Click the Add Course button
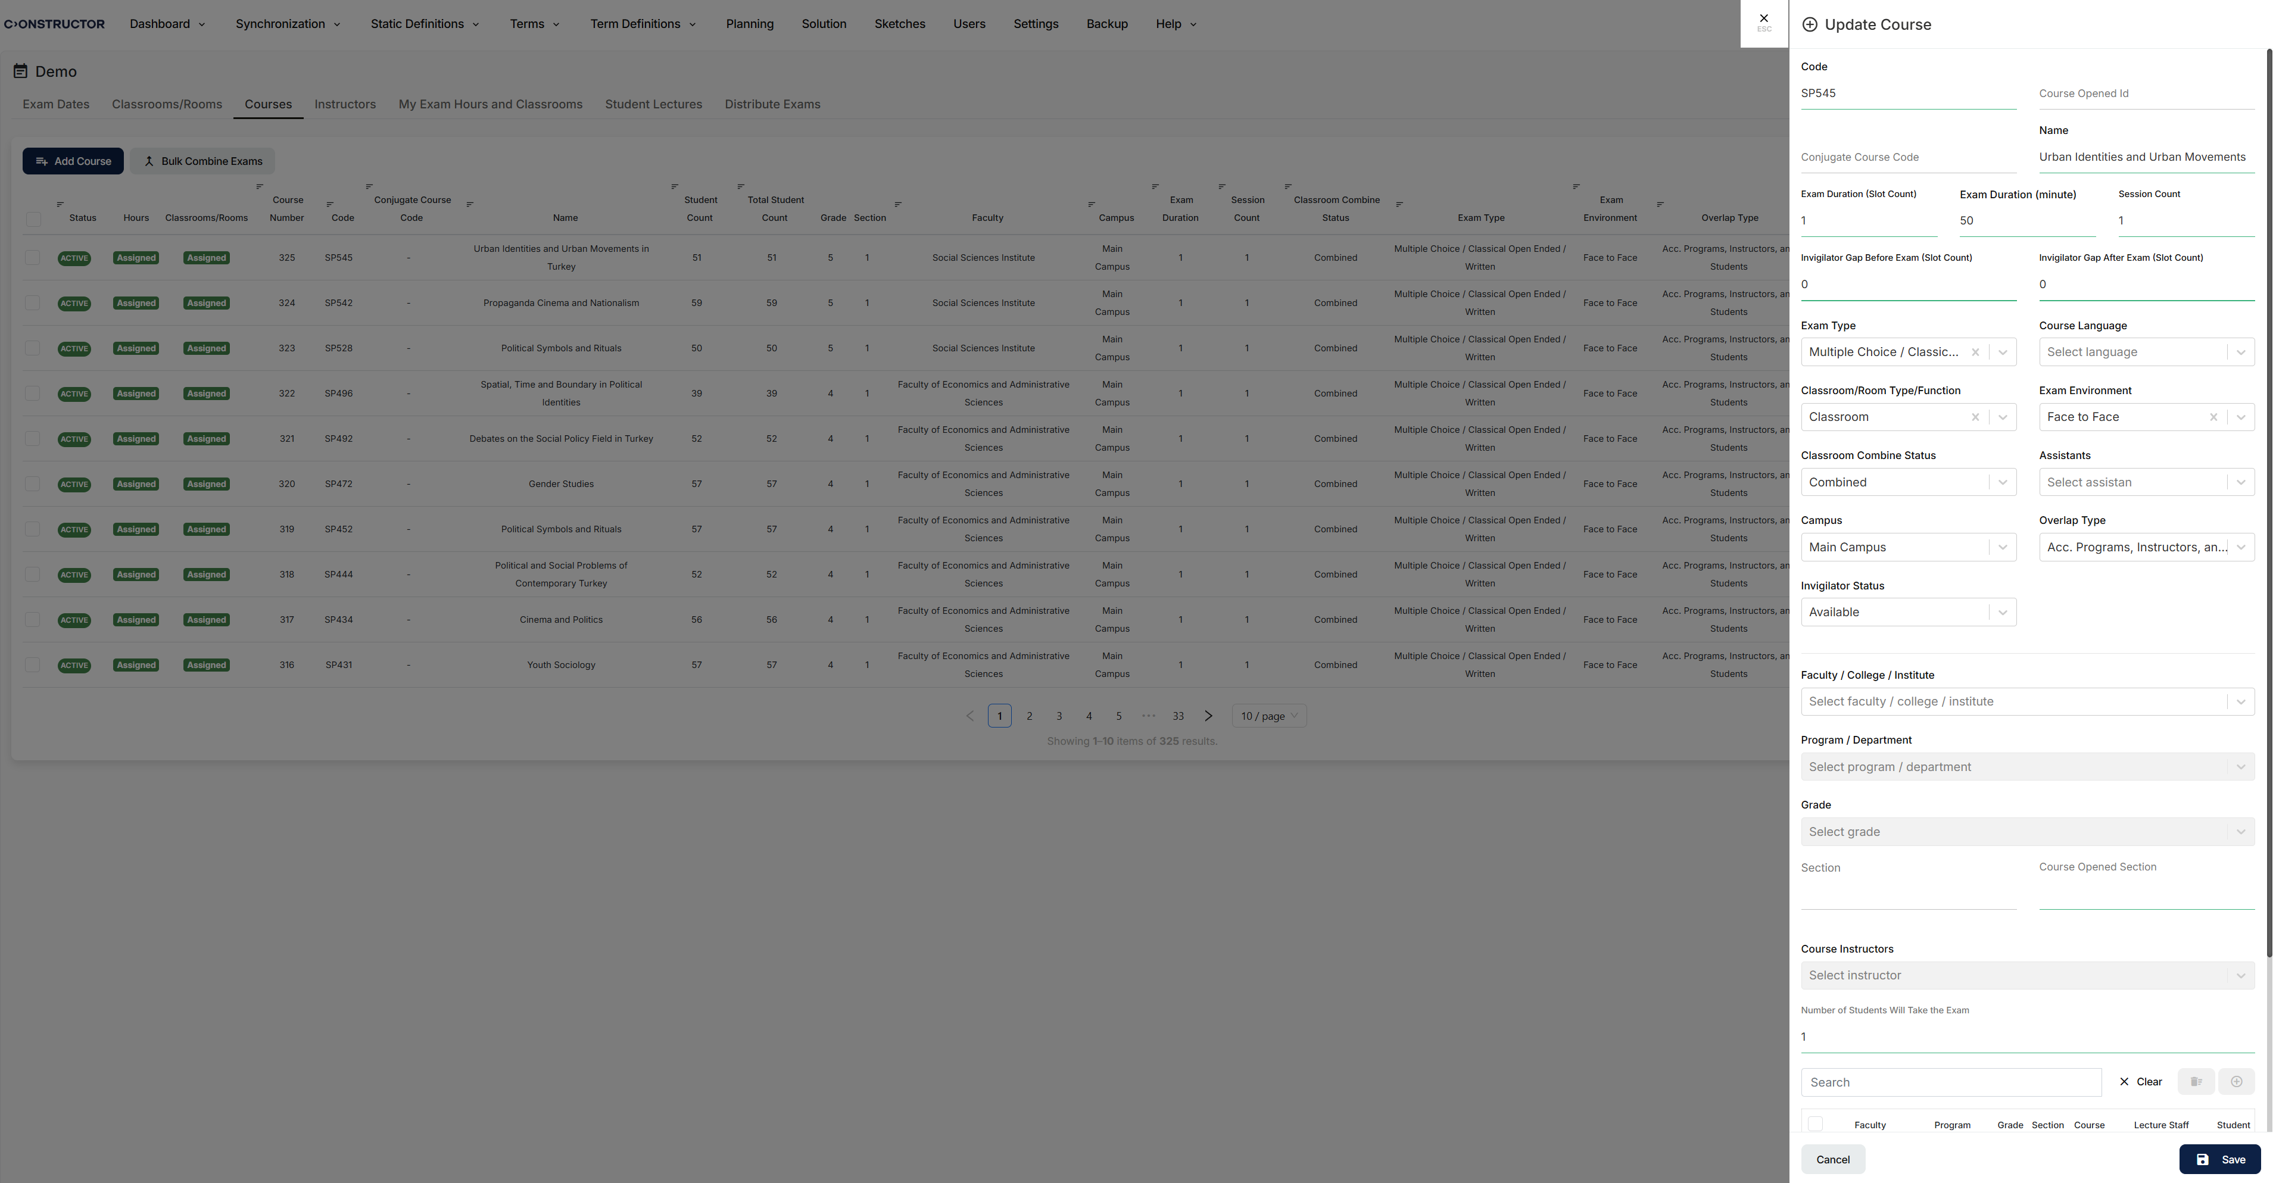This screenshot has width=2276, height=1183. click(x=73, y=161)
